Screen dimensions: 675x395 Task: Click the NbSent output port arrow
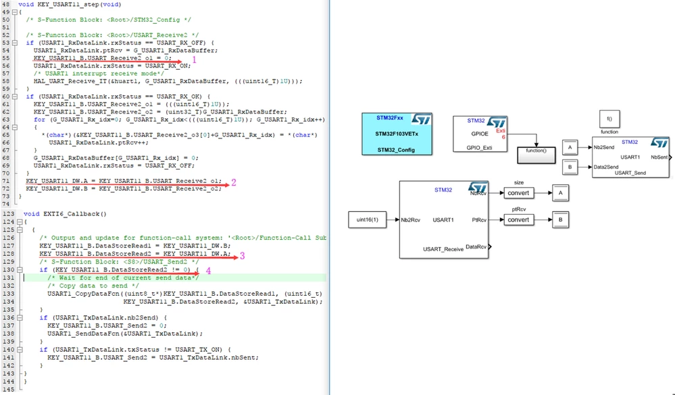[x=671, y=157]
